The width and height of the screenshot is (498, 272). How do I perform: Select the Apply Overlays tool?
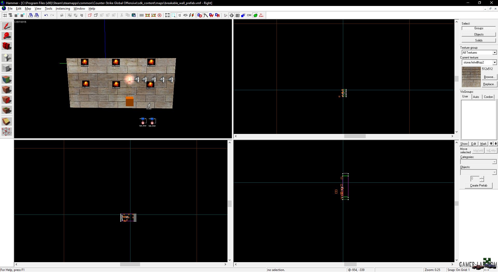coord(7,110)
